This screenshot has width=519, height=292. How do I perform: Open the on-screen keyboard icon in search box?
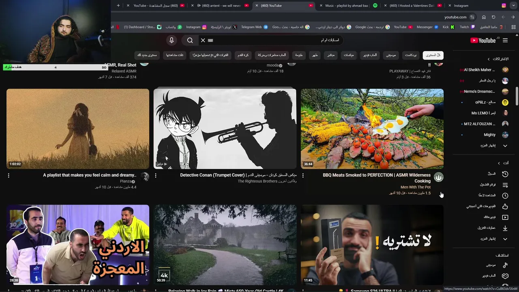click(x=210, y=40)
